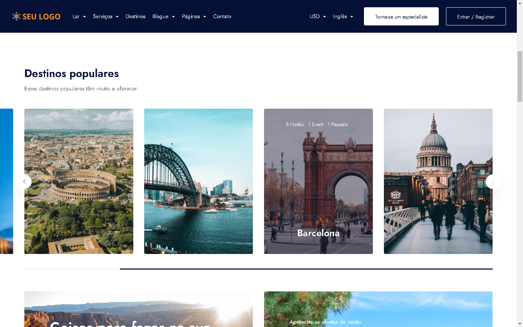Click the SEU LOGO site logo
The image size is (523, 327).
tap(36, 16)
